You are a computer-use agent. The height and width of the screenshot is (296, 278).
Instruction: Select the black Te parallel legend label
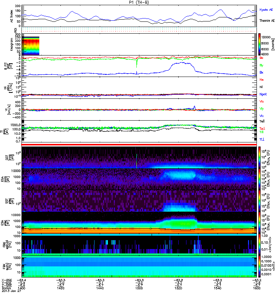click(262, 121)
